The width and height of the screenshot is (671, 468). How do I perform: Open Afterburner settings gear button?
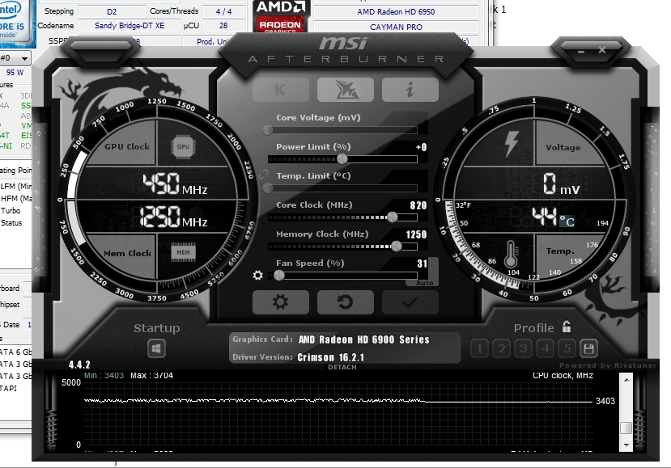[x=281, y=302]
